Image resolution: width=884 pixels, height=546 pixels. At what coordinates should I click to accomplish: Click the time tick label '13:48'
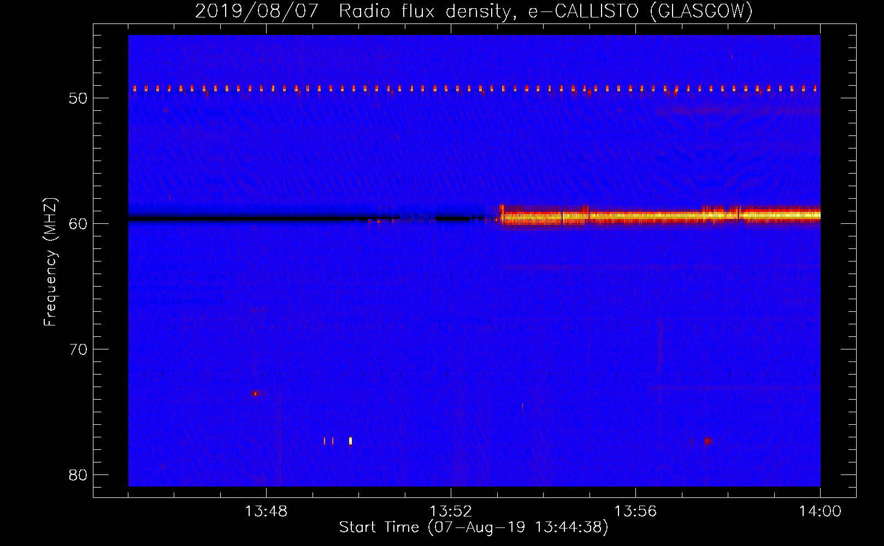click(266, 512)
